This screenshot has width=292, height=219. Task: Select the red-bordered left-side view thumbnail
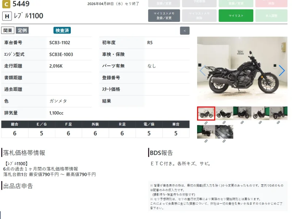[206, 114]
